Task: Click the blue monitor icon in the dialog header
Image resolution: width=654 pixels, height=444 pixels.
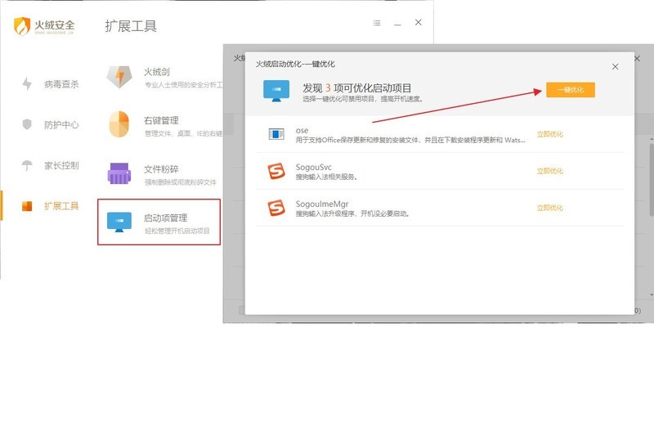Action: [276, 91]
